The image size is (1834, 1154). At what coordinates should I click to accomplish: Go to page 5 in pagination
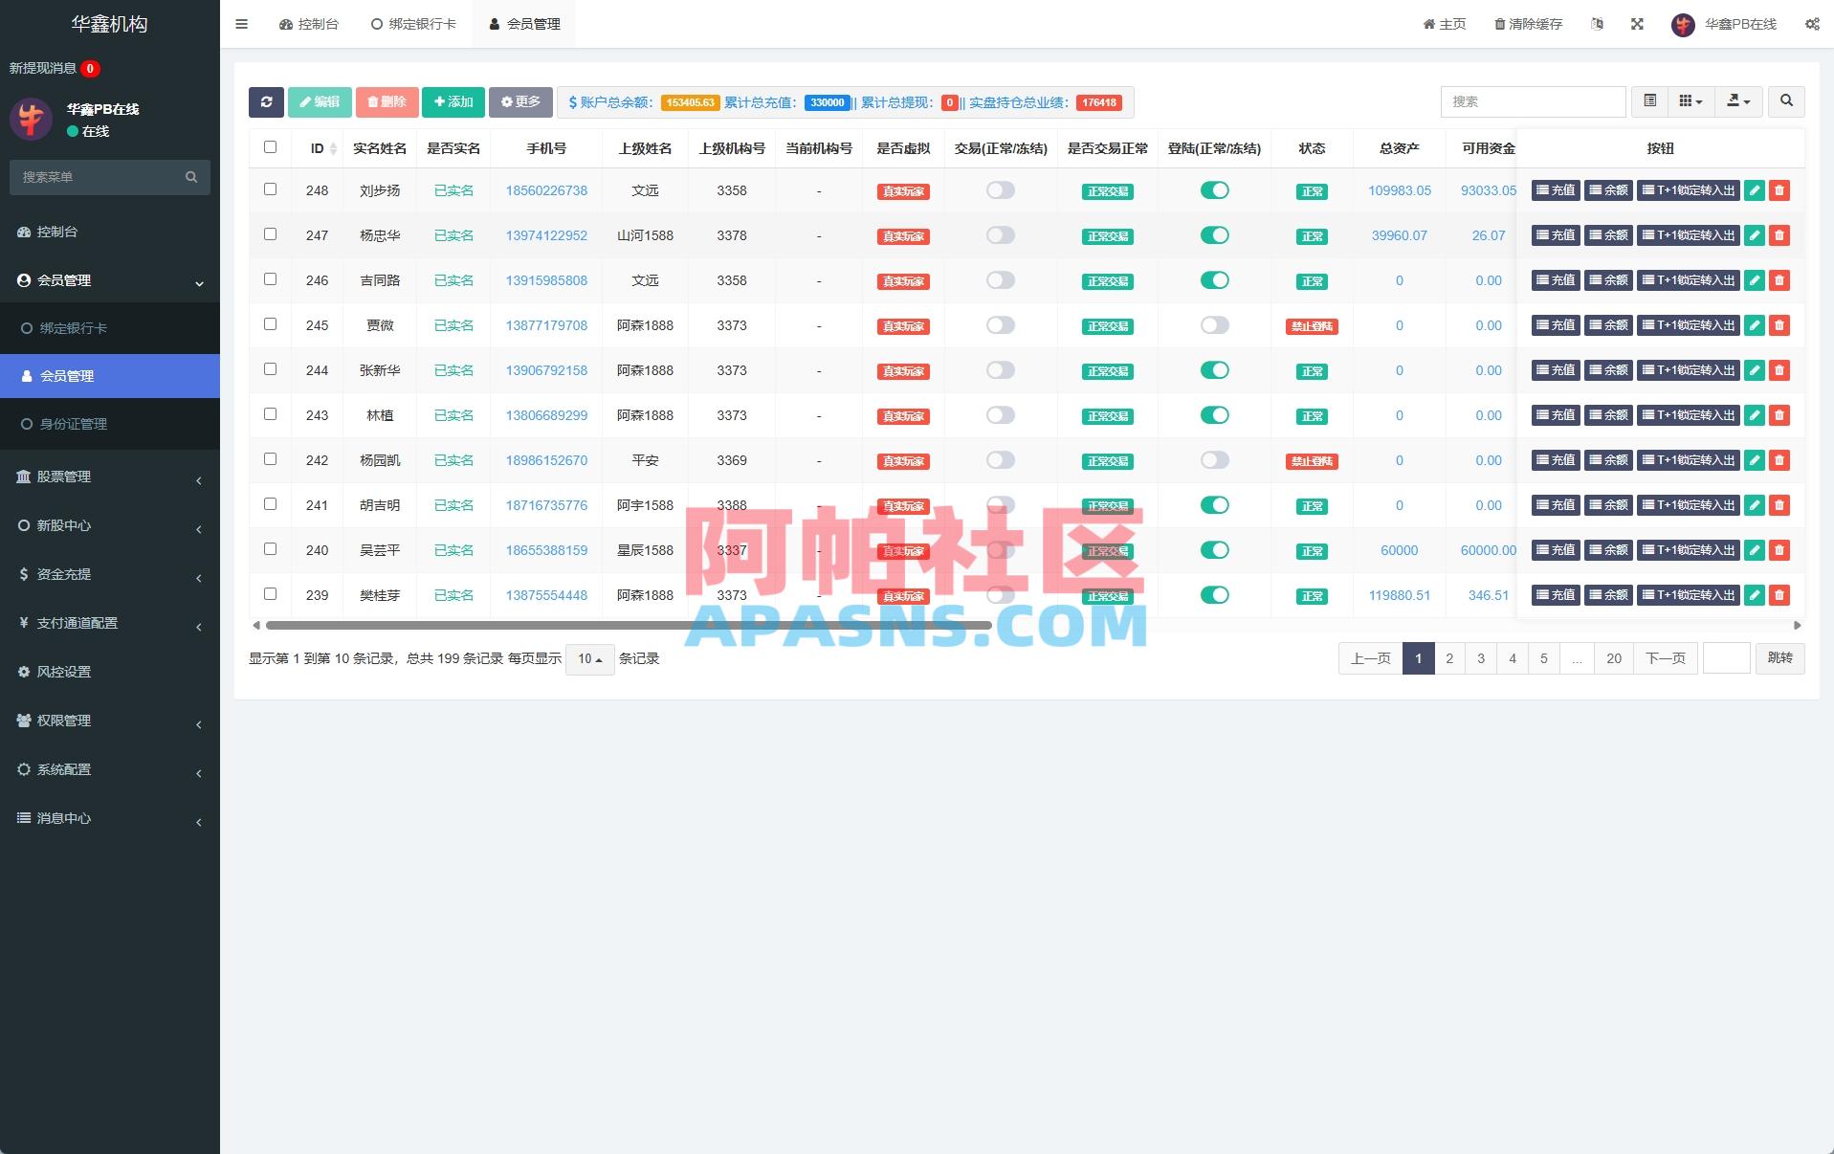coord(1543,658)
